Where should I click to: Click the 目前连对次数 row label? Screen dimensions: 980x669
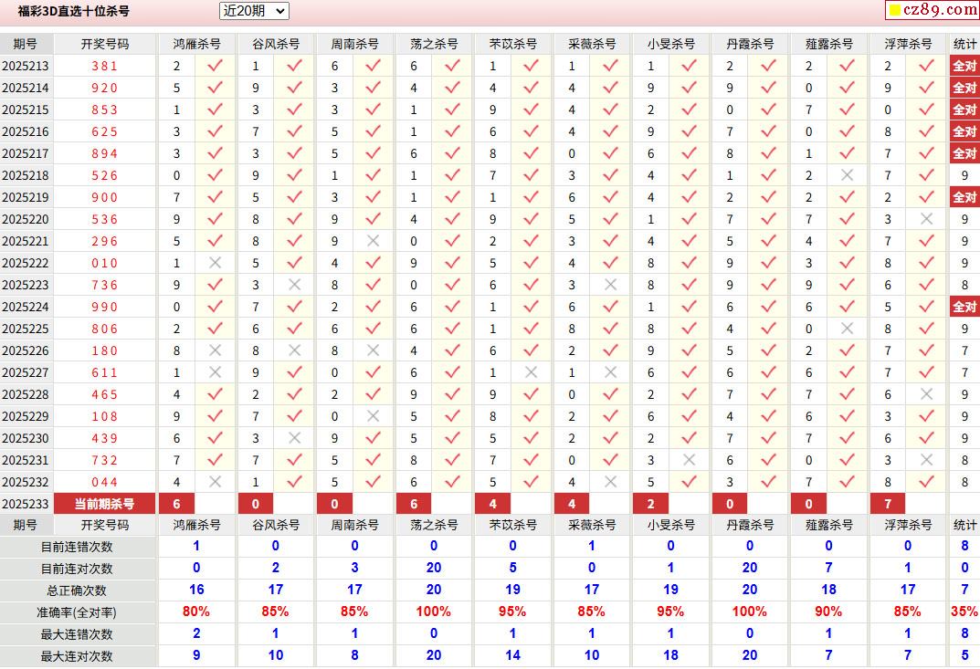[77, 569]
